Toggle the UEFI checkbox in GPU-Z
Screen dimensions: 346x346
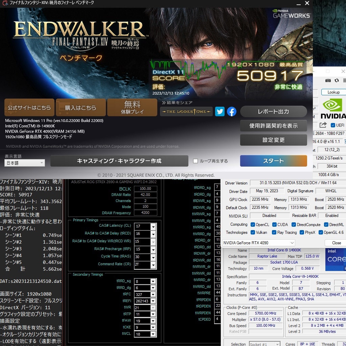(333, 125)
